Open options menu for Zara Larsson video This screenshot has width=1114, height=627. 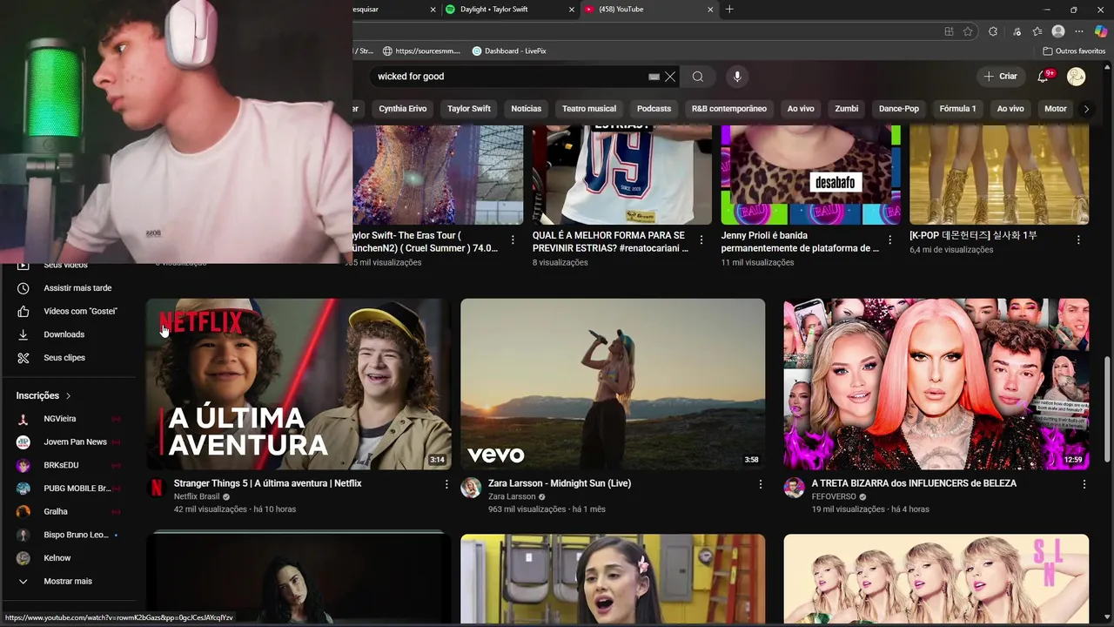(760, 484)
